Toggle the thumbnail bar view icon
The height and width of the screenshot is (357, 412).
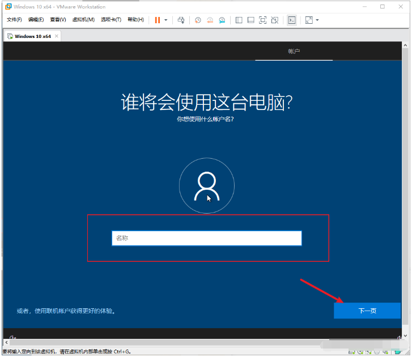pos(250,20)
